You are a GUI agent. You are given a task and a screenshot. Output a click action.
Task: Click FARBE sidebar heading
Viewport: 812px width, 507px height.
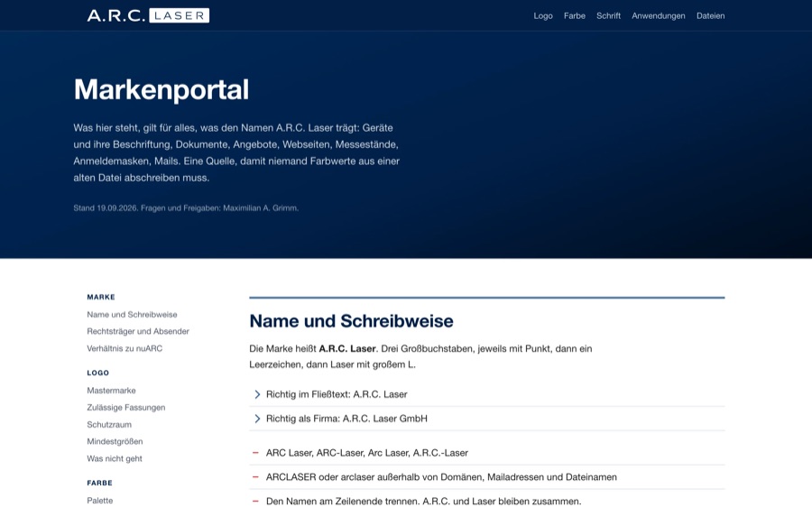99,484
